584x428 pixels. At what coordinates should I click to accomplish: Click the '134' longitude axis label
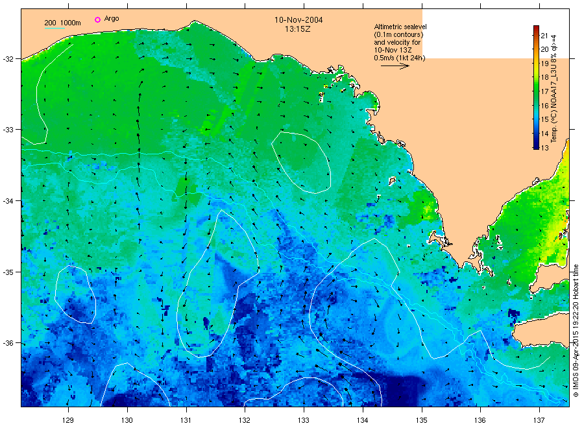362,420
